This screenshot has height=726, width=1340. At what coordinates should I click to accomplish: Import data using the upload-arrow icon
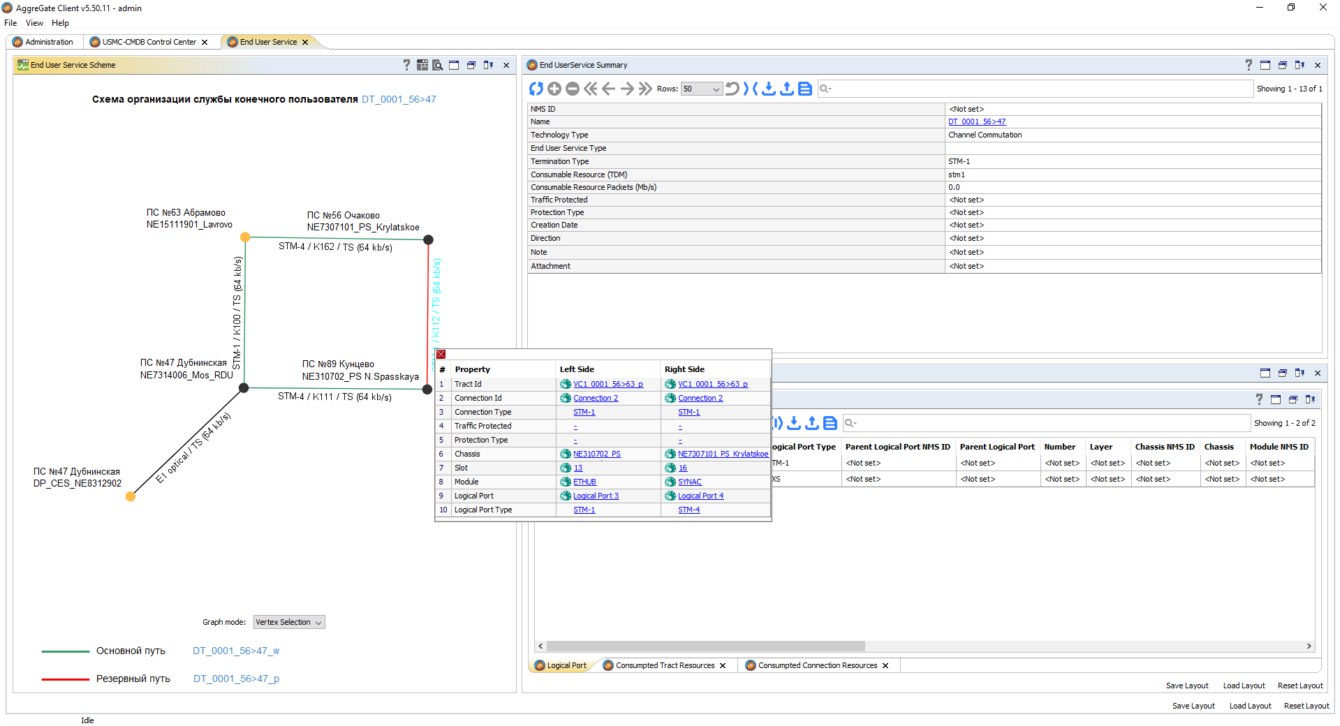point(787,89)
